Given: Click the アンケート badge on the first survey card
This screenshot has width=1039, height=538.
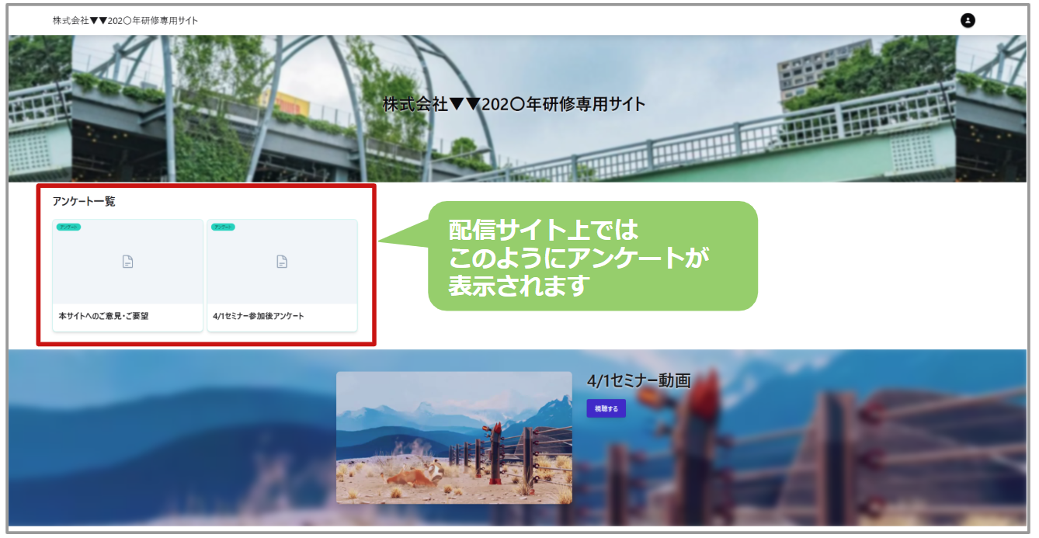Looking at the screenshot, I should (68, 227).
